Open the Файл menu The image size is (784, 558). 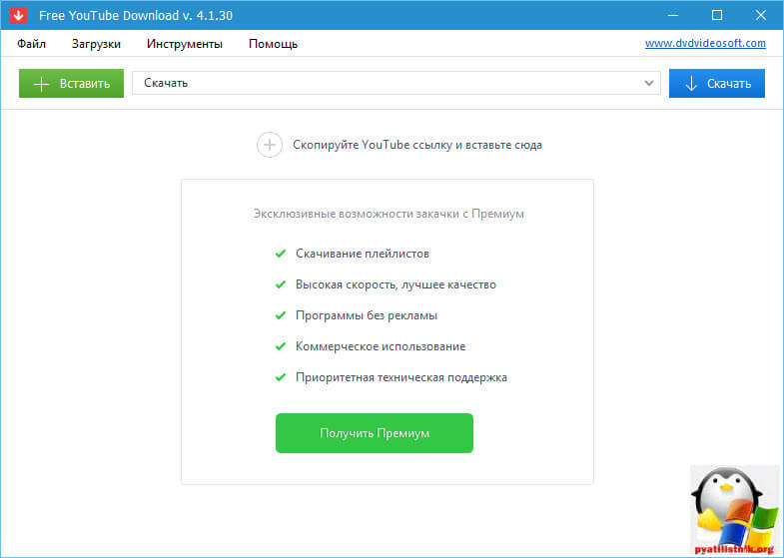pos(31,44)
